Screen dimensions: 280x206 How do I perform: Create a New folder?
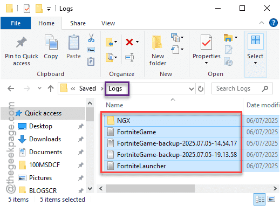(158, 50)
